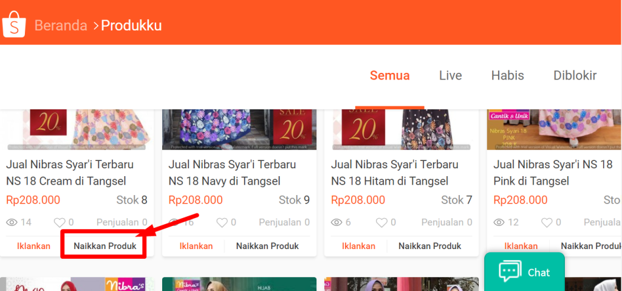Click Penjualan 0 on NS 18 Hitam
Image resolution: width=622 pixels, height=291 pixels.
tap(446, 222)
